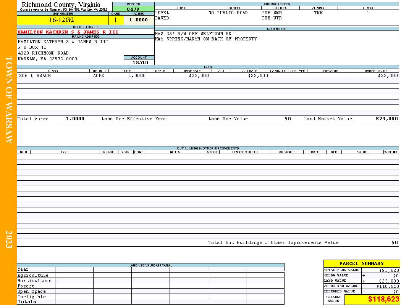
Task: Click the DEFERRED VALUE label
Action: click(x=340, y=292)
